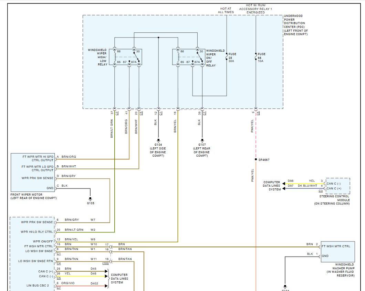Image resolution: width=365 pixels, height=291 pixels.
Task: Click the G105 ground label
Action: point(91,203)
